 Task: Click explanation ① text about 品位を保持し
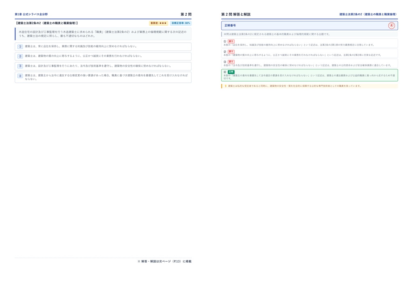coord(299,45)
